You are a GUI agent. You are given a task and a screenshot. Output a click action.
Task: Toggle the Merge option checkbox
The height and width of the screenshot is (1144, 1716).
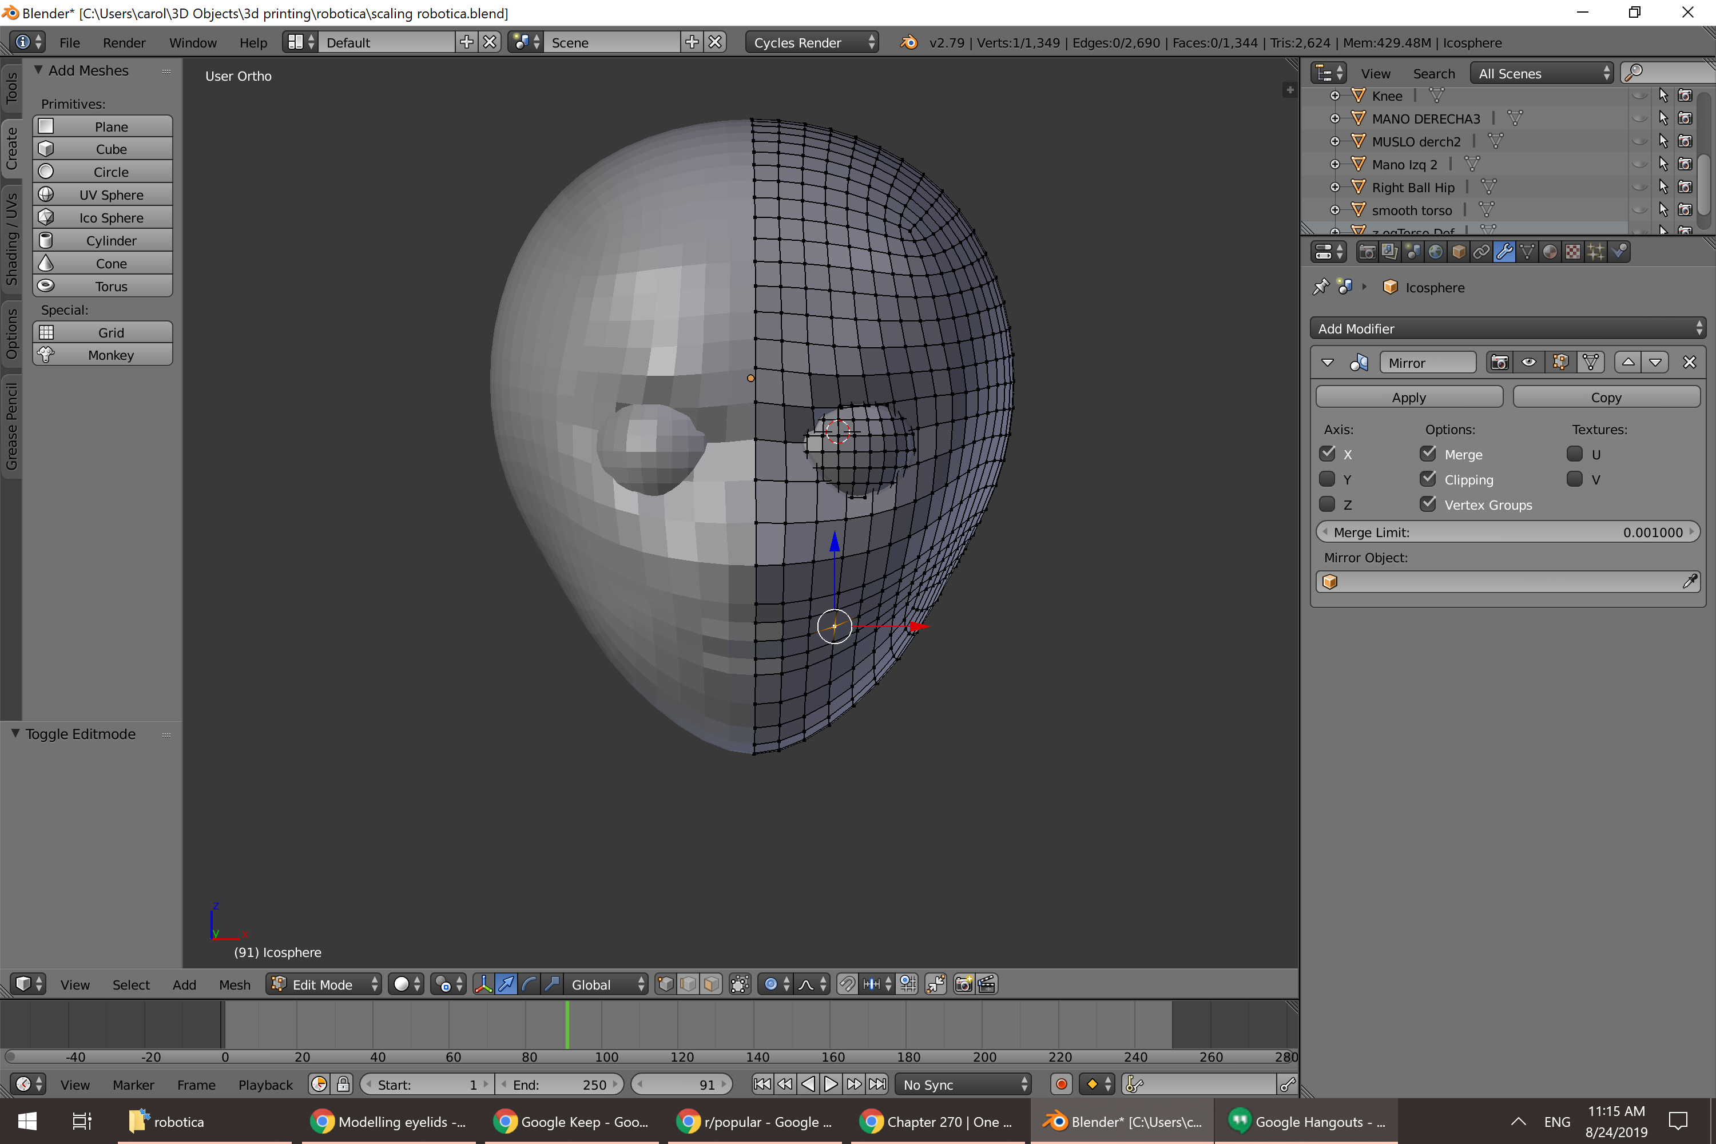pyautogui.click(x=1428, y=454)
